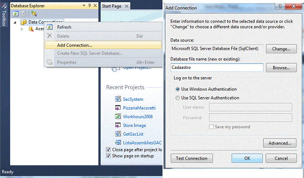Choose Add Connection... from the context menu
304x178 pixels.
click(x=103, y=45)
